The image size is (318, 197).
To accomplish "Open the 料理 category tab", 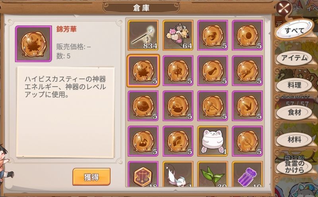I will [x=294, y=85].
